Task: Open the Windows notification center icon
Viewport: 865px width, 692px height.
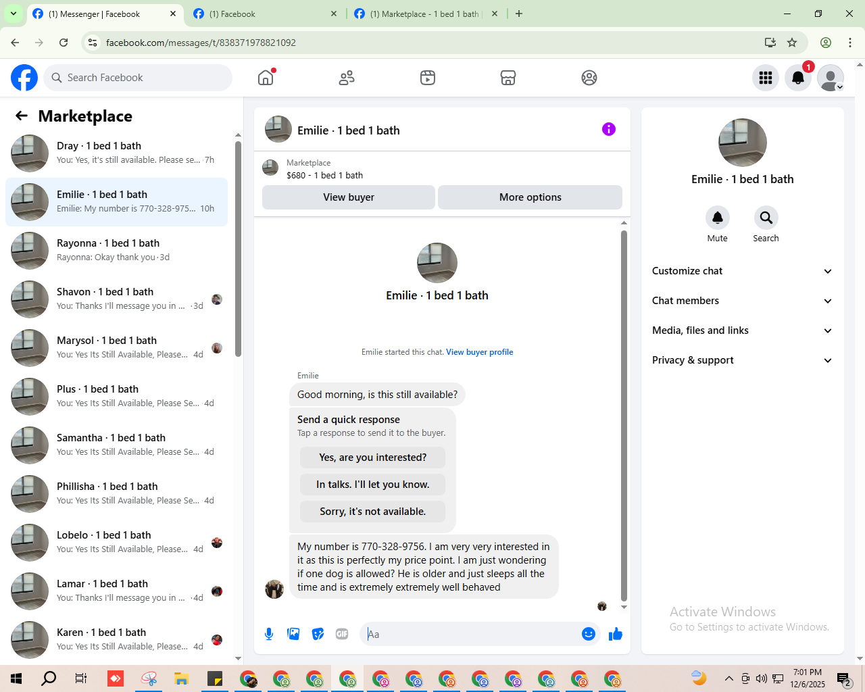Action: (843, 678)
